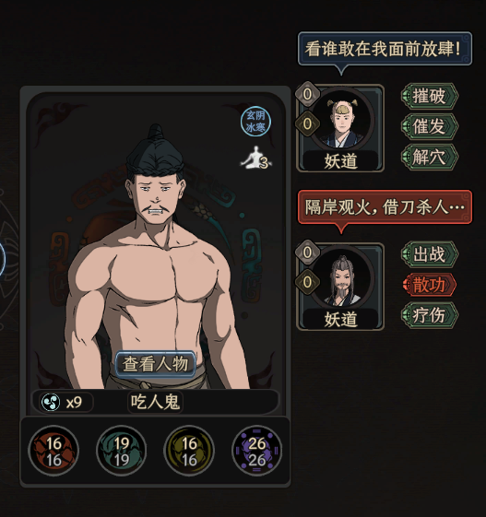Click the 疗伤 action button
486x517 pixels.
(x=429, y=315)
